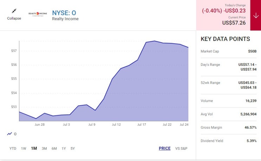Click the Jun 28 axis label

point(40,124)
